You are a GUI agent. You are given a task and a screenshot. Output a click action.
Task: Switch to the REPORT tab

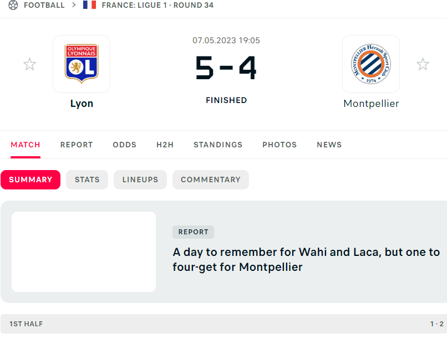[77, 145]
